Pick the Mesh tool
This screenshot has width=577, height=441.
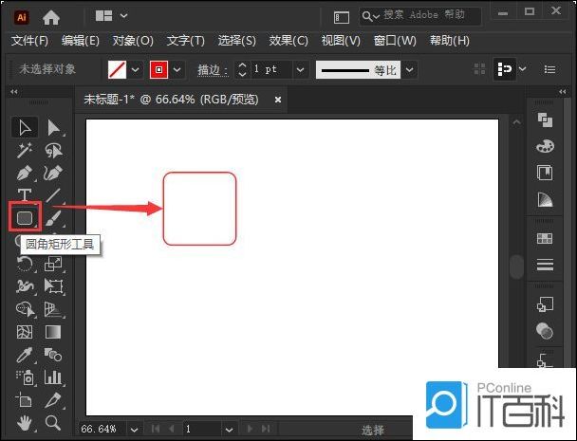[x=25, y=332]
